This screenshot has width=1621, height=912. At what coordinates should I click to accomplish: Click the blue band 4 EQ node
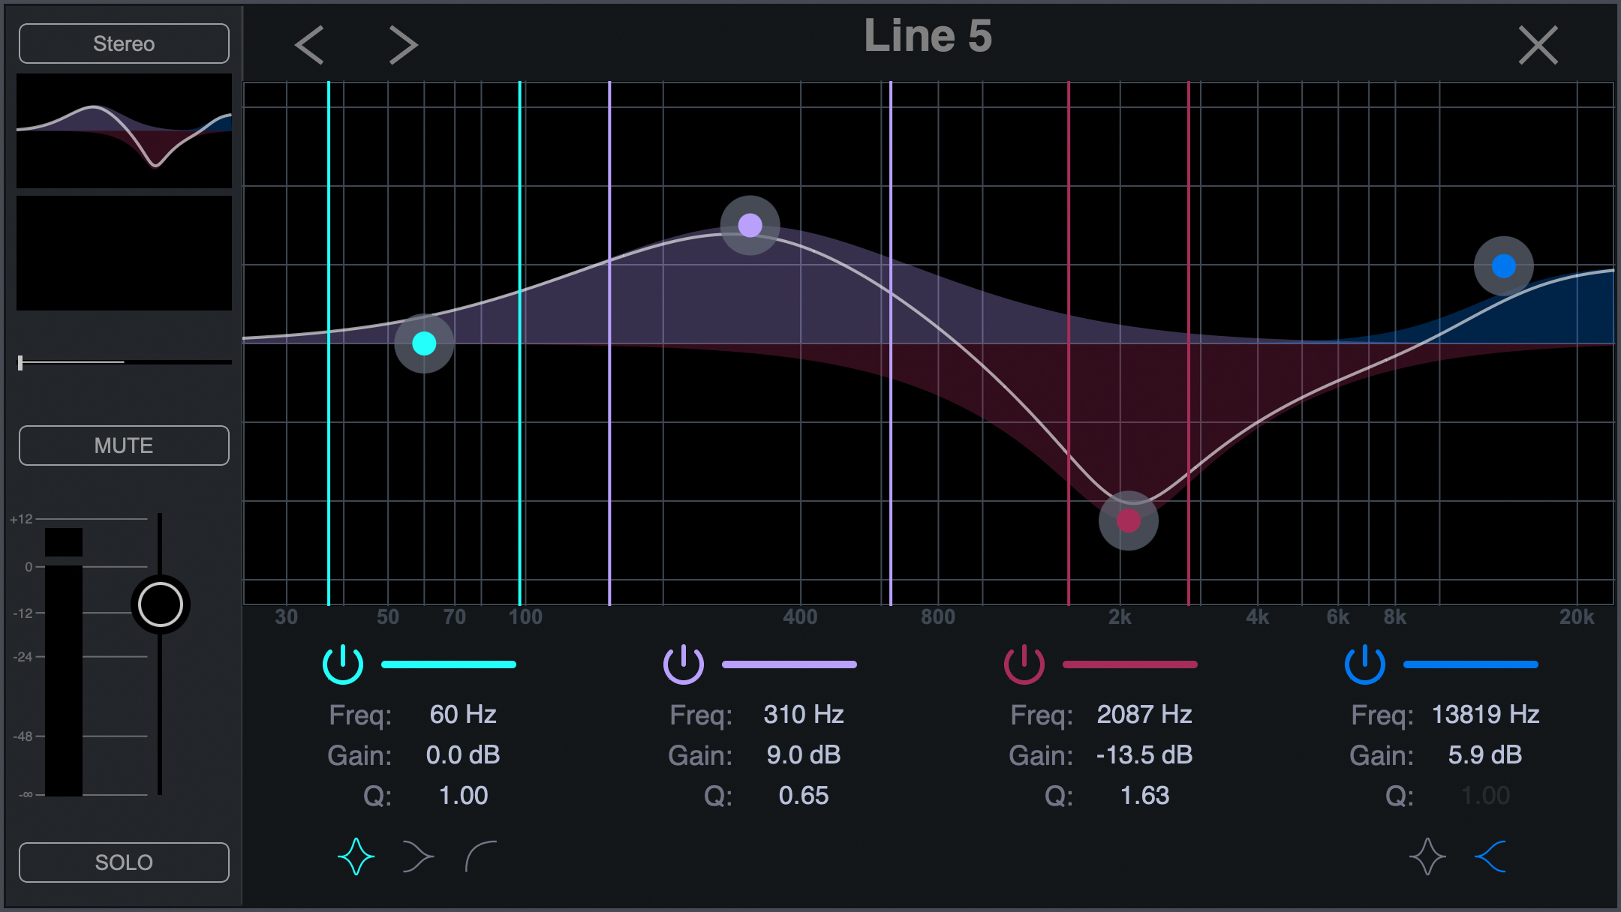click(1503, 265)
